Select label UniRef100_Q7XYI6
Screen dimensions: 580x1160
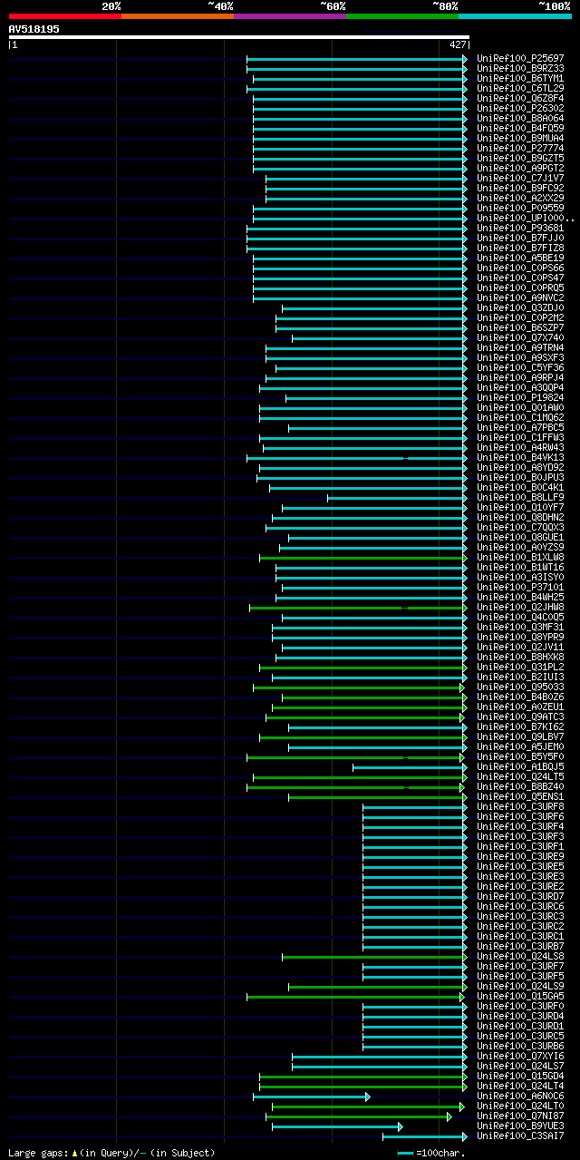click(x=520, y=1056)
